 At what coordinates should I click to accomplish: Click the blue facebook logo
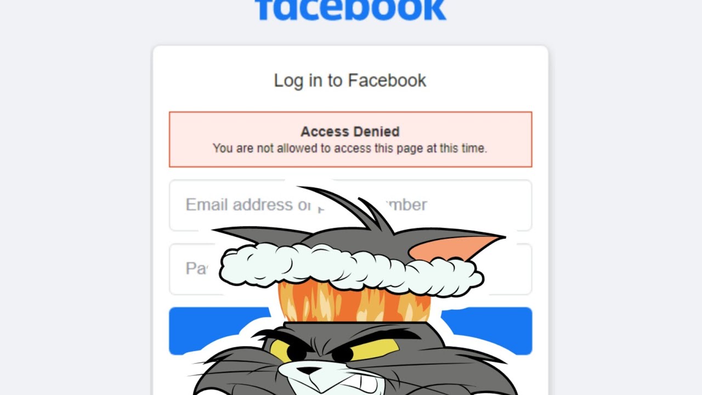(350, 10)
